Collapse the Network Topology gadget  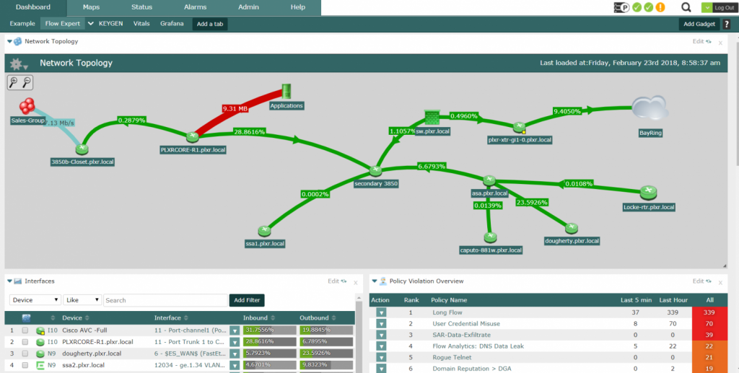point(10,41)
